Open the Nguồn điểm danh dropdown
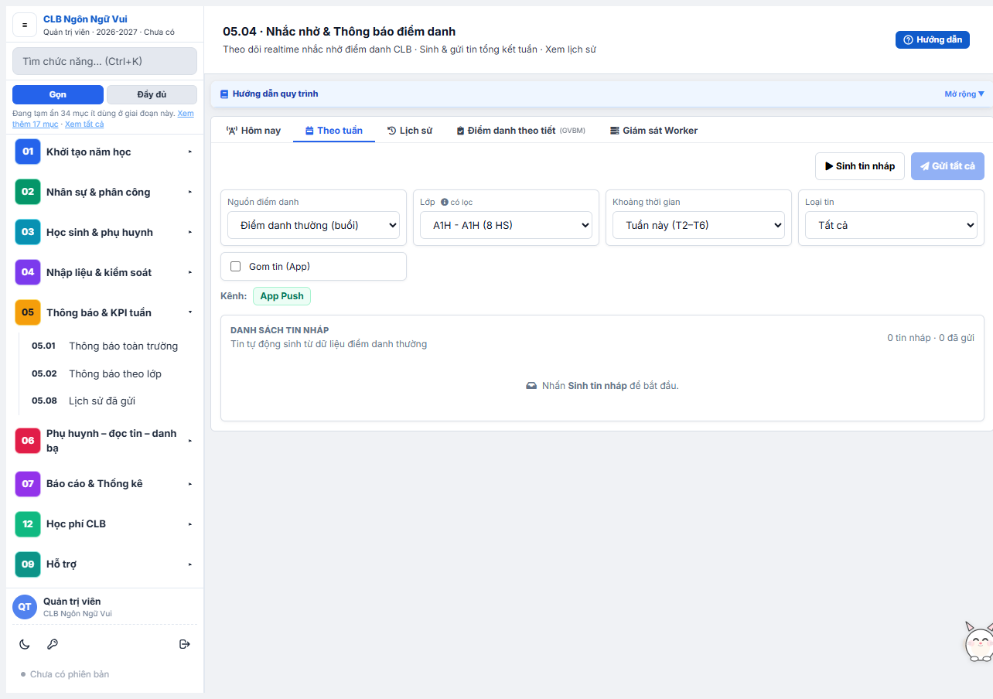993x699 pixels. pyautogui.click(x=313, y=225)
